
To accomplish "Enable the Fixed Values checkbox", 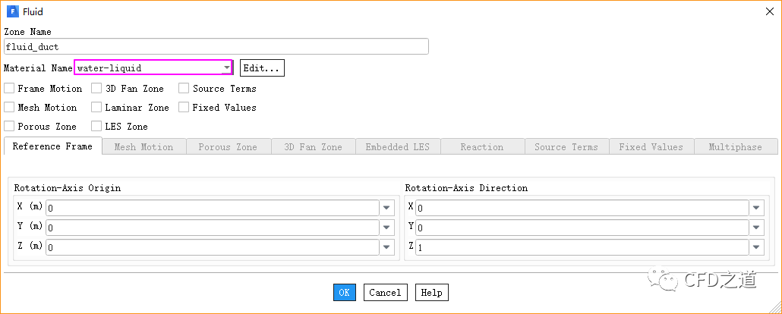I will [184, 108].
